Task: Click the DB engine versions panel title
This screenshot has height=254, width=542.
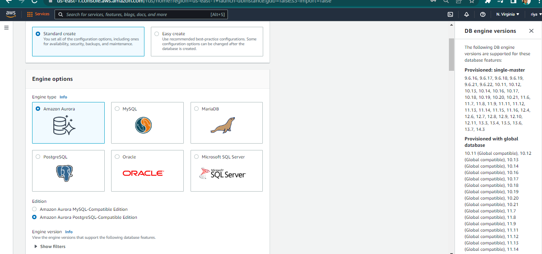Action: (x=490, y=31)
